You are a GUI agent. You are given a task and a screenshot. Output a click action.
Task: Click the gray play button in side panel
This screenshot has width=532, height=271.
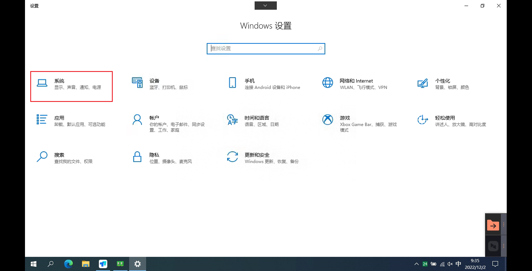[493, 246]
